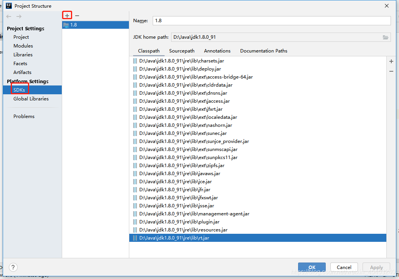Open the Facets settings page
The image size is (399, 279).
tap(20, 64)
